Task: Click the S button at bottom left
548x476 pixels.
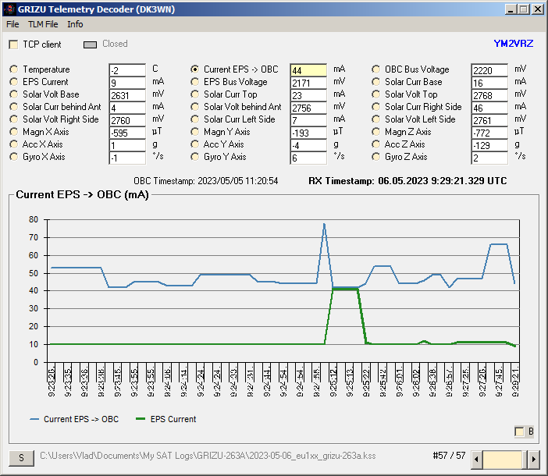Action: click(21, 458)
